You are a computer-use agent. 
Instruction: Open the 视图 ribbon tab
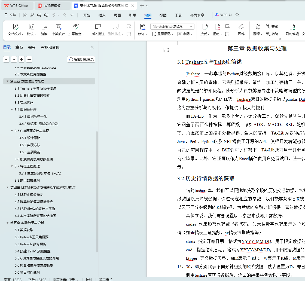[x=163, y=15]
